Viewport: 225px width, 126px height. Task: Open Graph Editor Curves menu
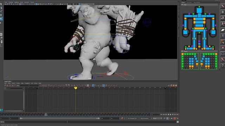click(x=18, y=83)
